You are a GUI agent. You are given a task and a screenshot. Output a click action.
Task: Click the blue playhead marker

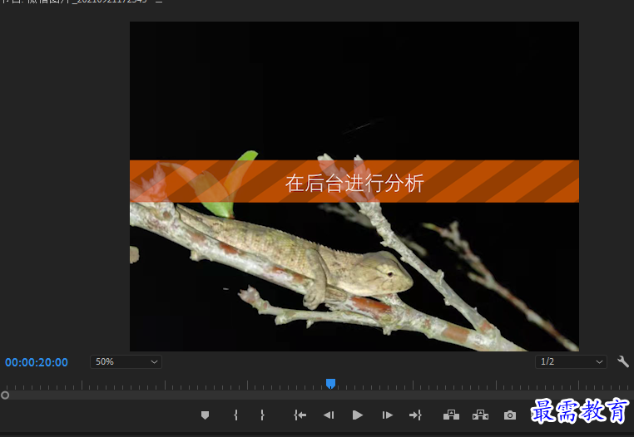pos(331,383)
